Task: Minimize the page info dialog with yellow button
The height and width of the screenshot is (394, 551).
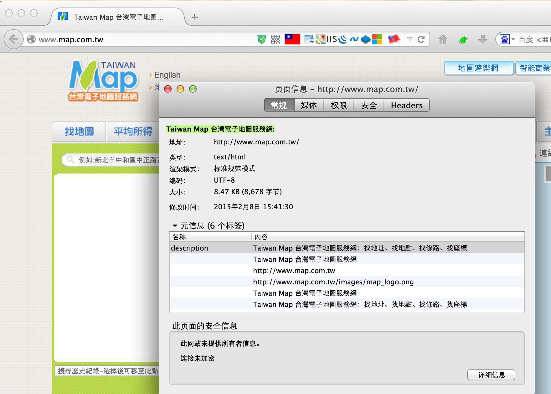Action: pyautogui.click(x=180, y=89)
